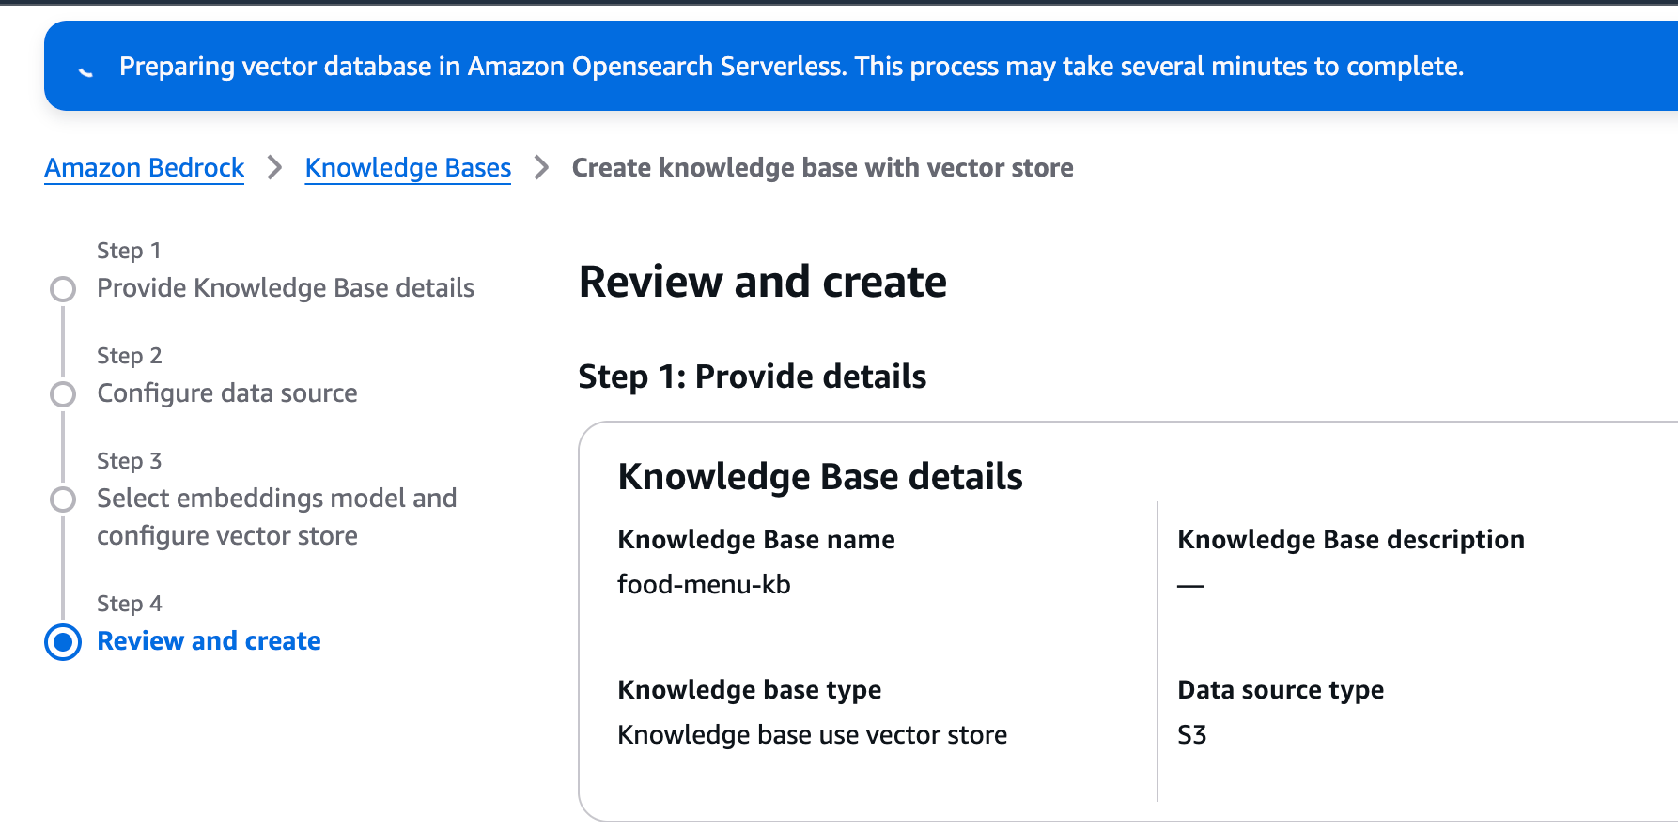Image resolution: width=1678 pixels, height=830 pixels.
Task: Click the Preparing vector database banner text
Action: coord(791,67)
